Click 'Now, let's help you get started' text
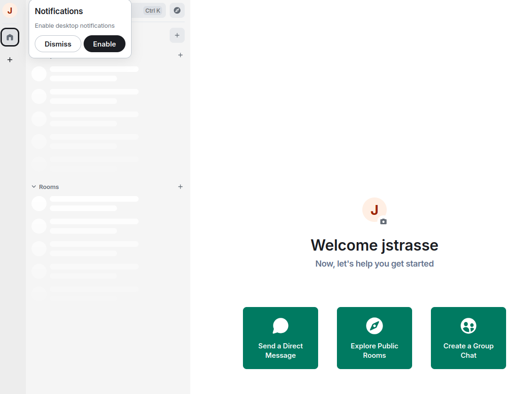This screenshot has height=394, width=531. [375, 264]
